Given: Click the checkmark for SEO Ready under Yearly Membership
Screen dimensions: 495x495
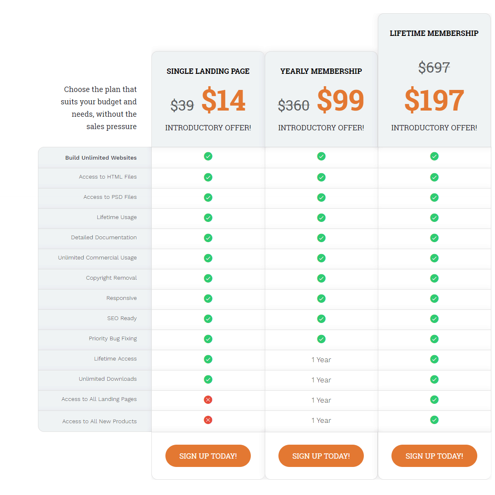Looking at the screenshot, I should [x=321, y=318].
